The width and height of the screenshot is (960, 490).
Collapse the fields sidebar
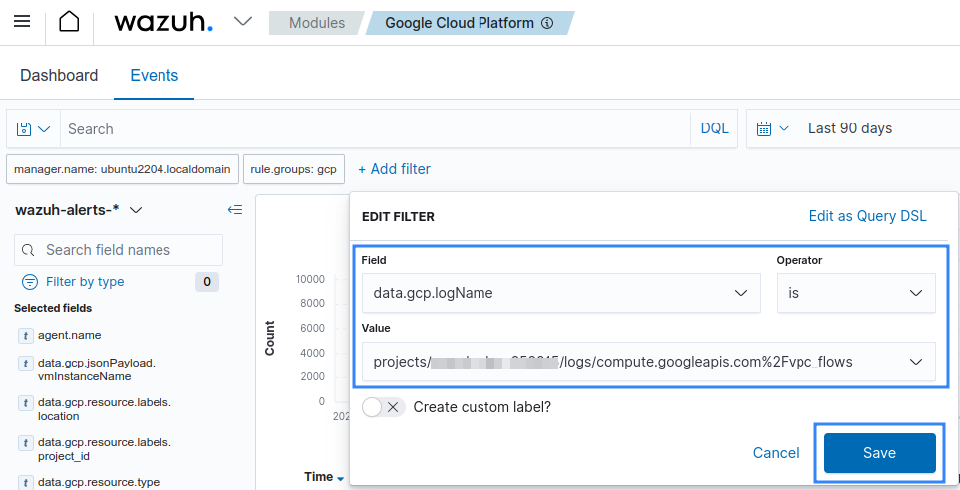pyautogui.click(x=235, y=210)
